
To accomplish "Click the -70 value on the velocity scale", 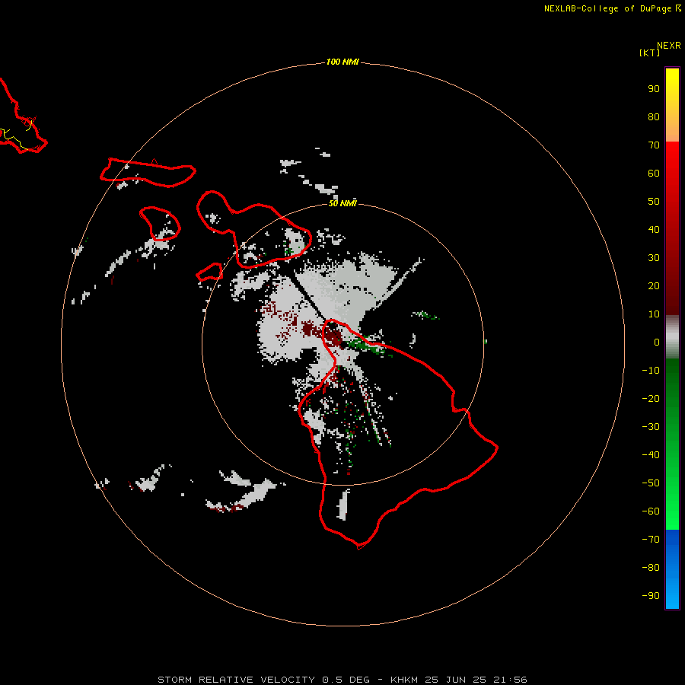I will pyautogui.click(x=651, y=540).
